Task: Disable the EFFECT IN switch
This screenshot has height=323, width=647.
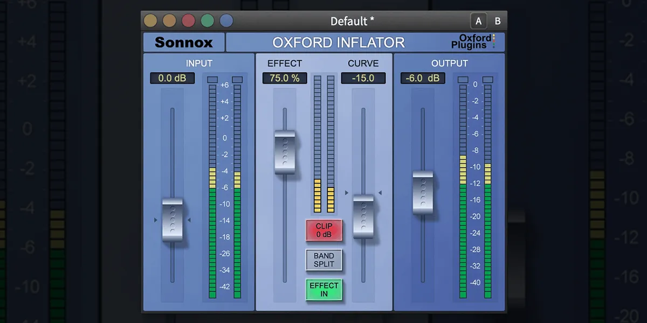Action: (x=324, y=289)
